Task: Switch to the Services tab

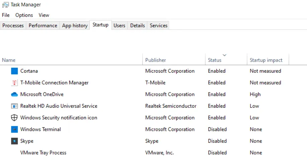Action: (159, 26)
